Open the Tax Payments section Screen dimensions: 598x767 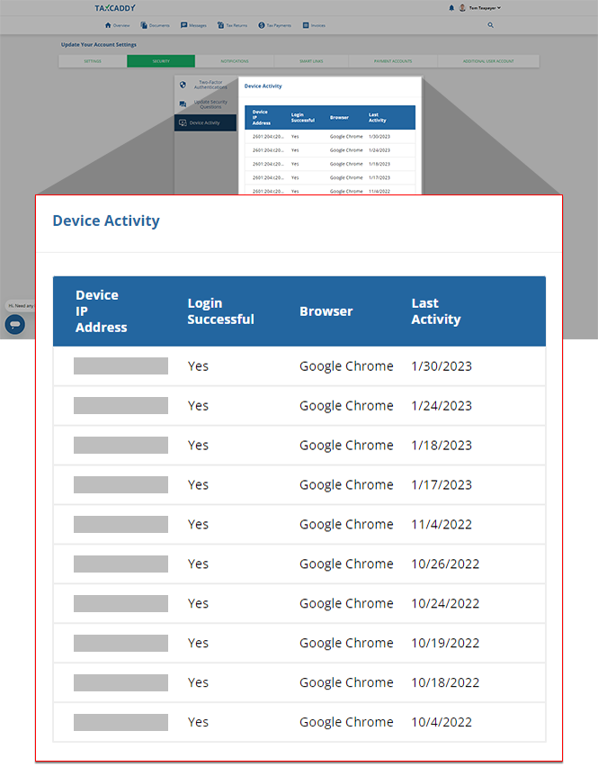tap(274, 25)
